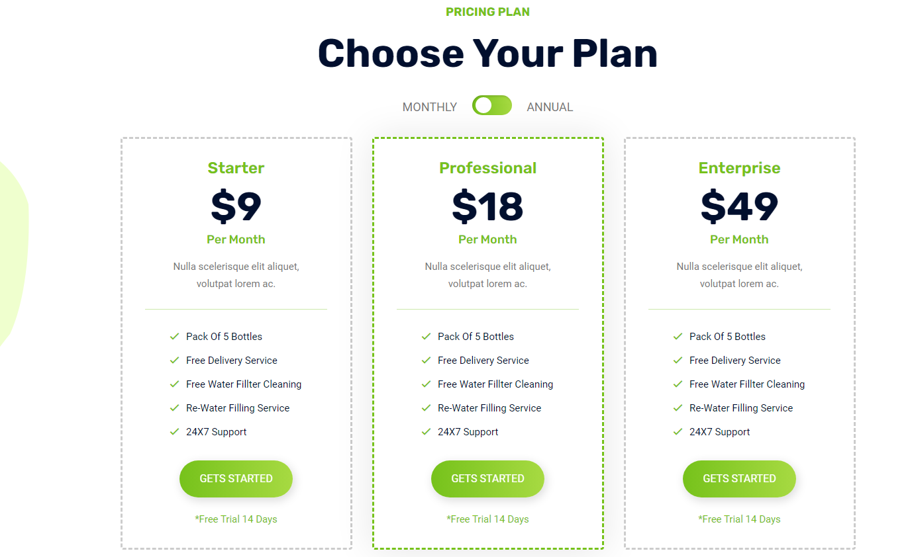Click the Professional plan title

coord(487,168)
